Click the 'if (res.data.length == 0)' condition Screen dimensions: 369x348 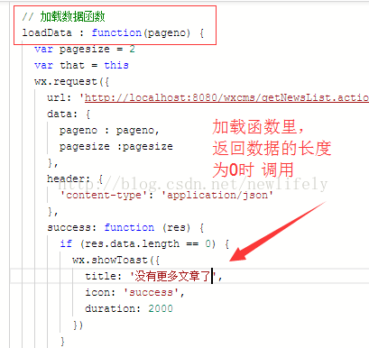pyautogui.click(x=138, y=243)
